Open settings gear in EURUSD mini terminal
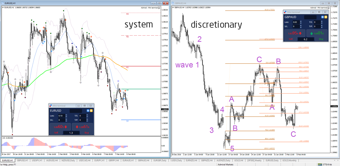The width and height of the screenshot is (340, 166). [x=88, y=111]
